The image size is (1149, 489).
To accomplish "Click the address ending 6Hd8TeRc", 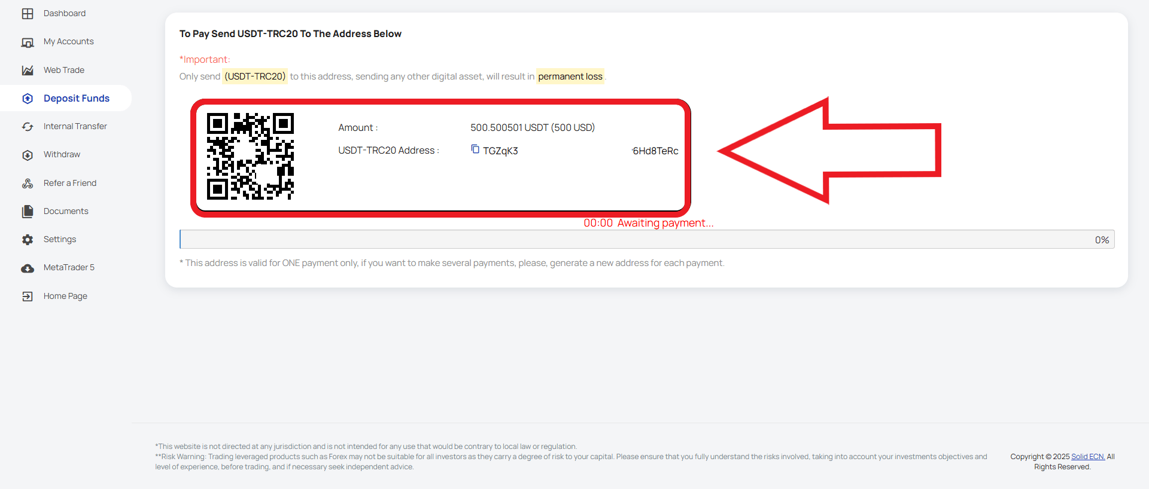I will [655, 151].
